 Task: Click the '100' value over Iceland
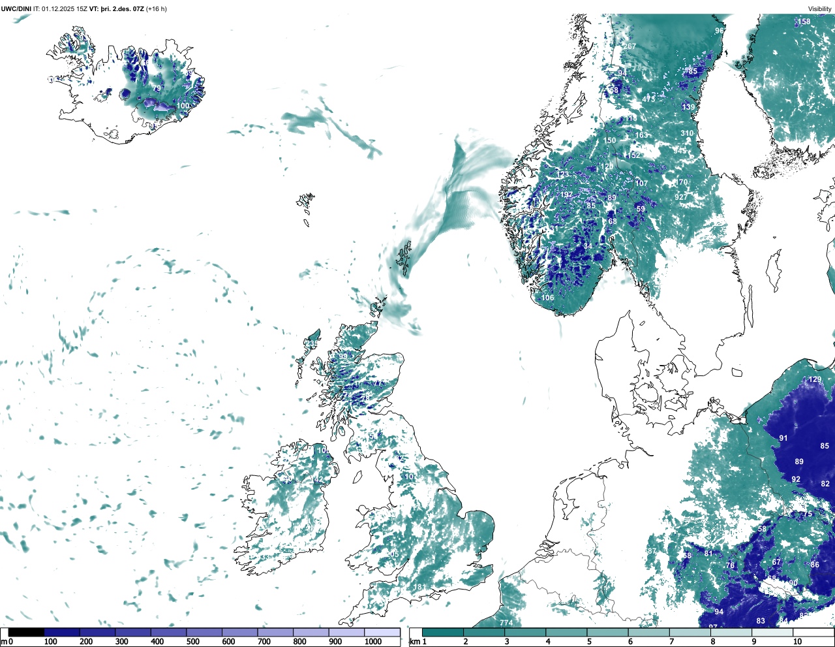[183, 106]
